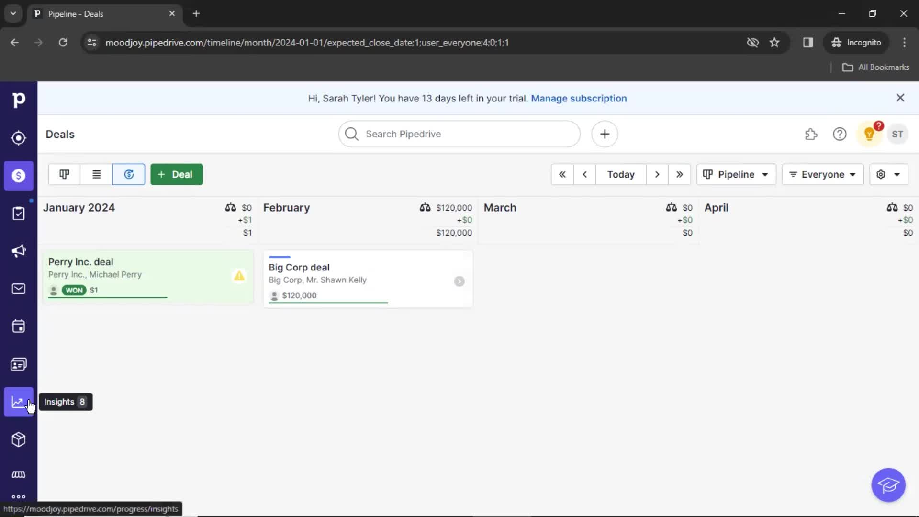Open Chrome menu three dots

coord(904,42)
